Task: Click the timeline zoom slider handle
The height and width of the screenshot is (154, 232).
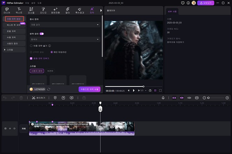Action: [208, 98]
